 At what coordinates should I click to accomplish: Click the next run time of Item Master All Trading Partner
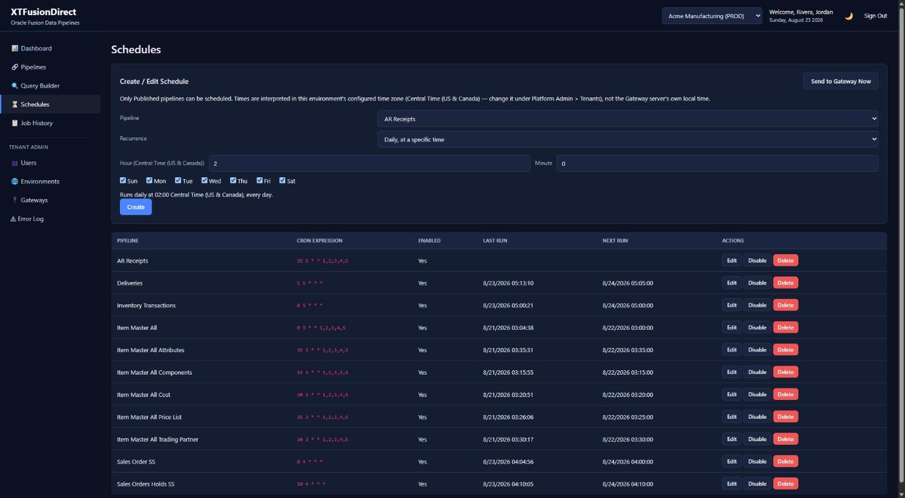click(628, 440)
